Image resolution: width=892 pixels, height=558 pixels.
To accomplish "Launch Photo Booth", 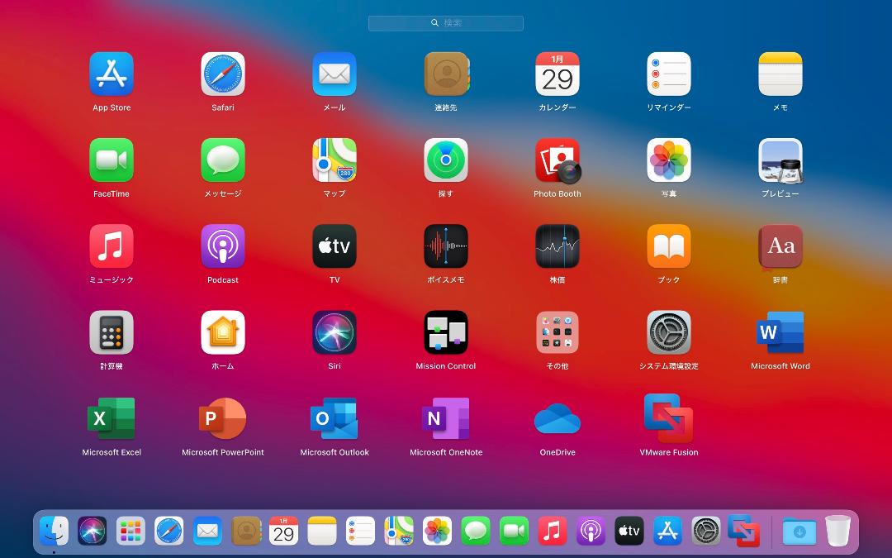I will [x=557, y=160].
